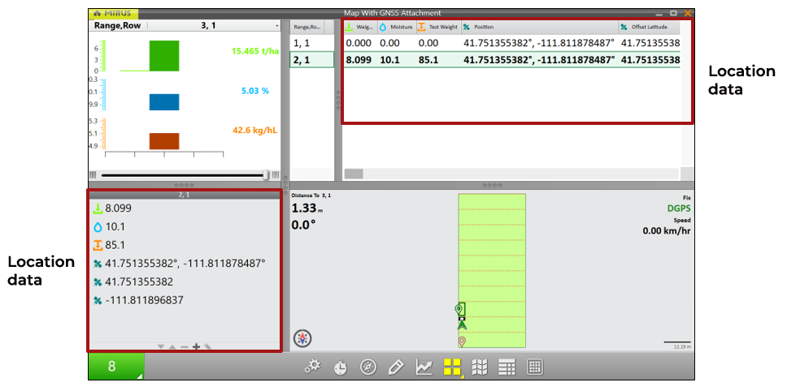Expand the Range,Row dropdown arrow

[x=277, y=26]
